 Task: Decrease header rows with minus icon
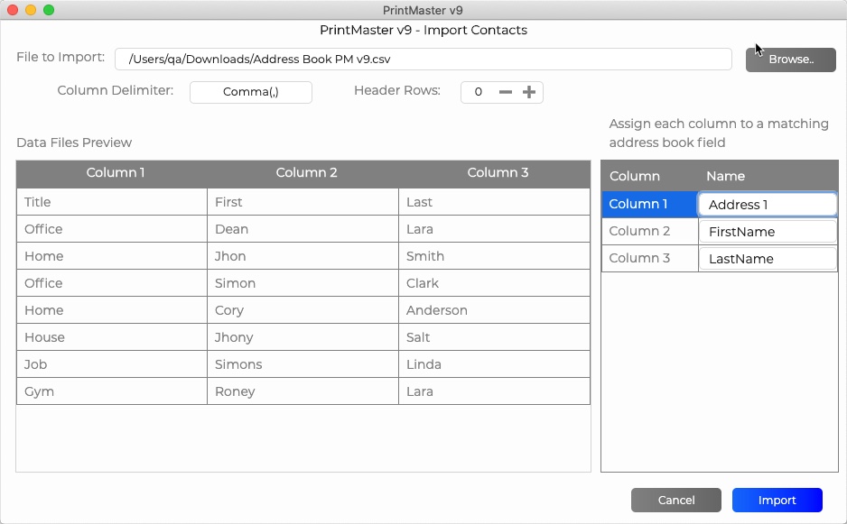click(x=506, y=92)
